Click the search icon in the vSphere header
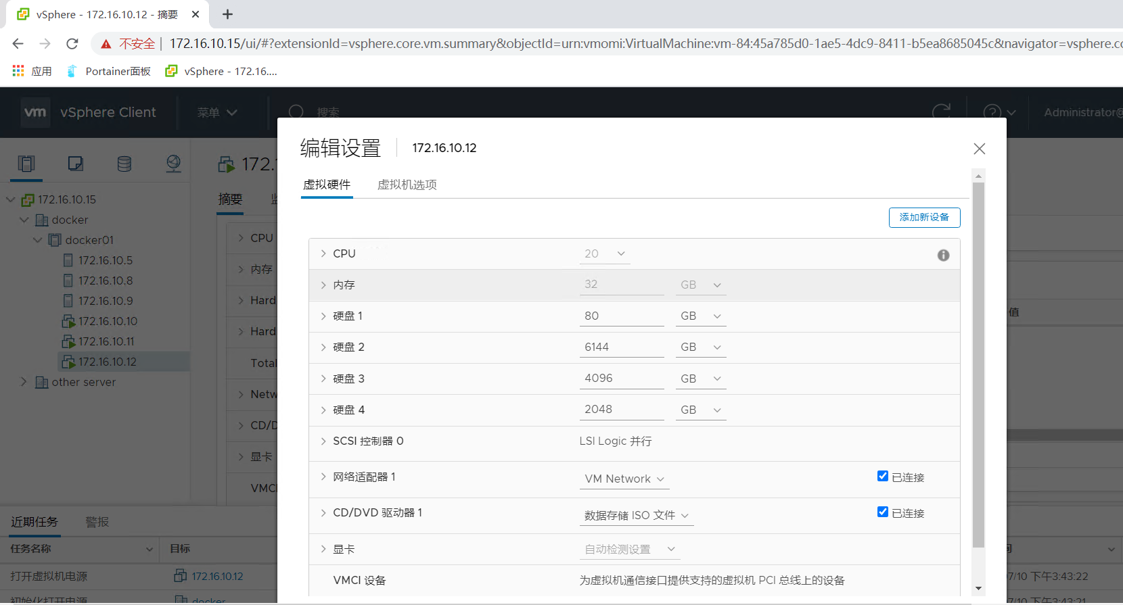 coord(296,112)
